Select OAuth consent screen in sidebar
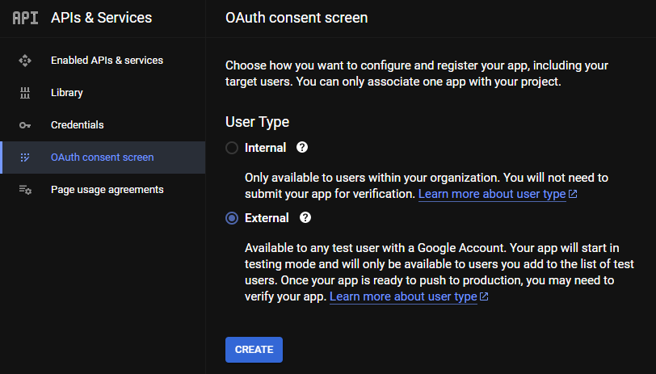Viewport: 656px width, 374px height. coord(103,158)
